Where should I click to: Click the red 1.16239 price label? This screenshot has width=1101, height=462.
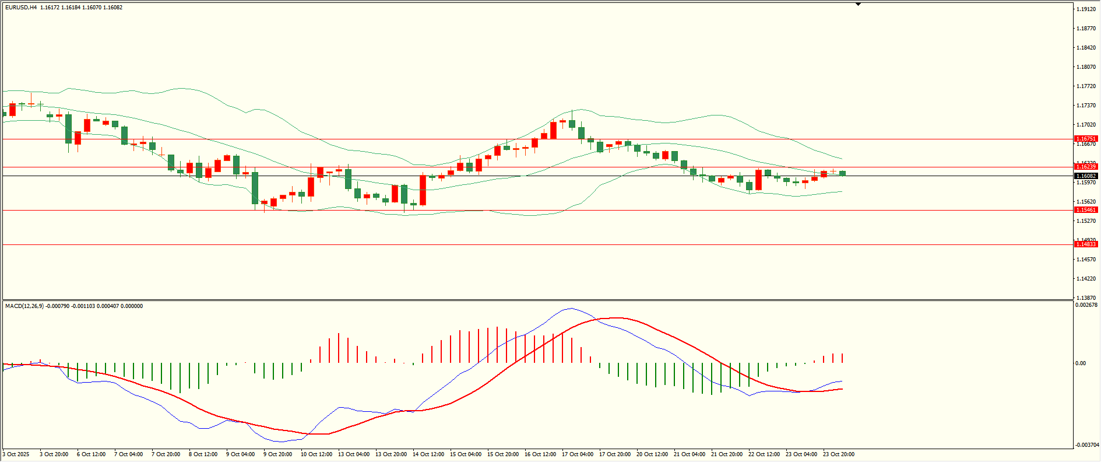[x=1086, y=167]
